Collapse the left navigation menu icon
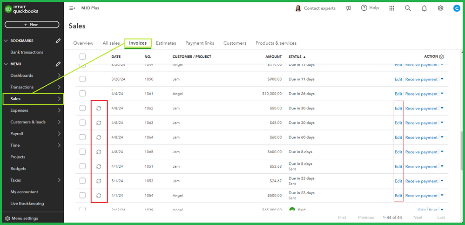Screen dimensions: 465x225 (72, 8)
